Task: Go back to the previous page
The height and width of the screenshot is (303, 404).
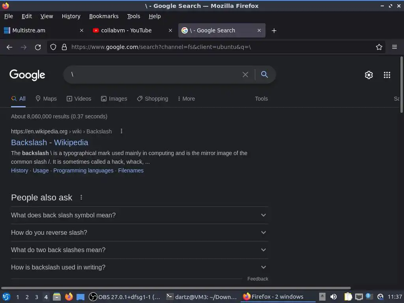Action: point(9,47)
